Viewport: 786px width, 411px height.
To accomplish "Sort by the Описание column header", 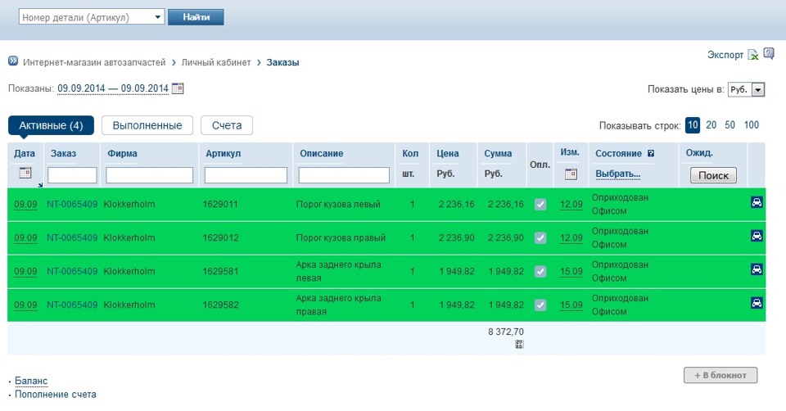I will (321, 153).
